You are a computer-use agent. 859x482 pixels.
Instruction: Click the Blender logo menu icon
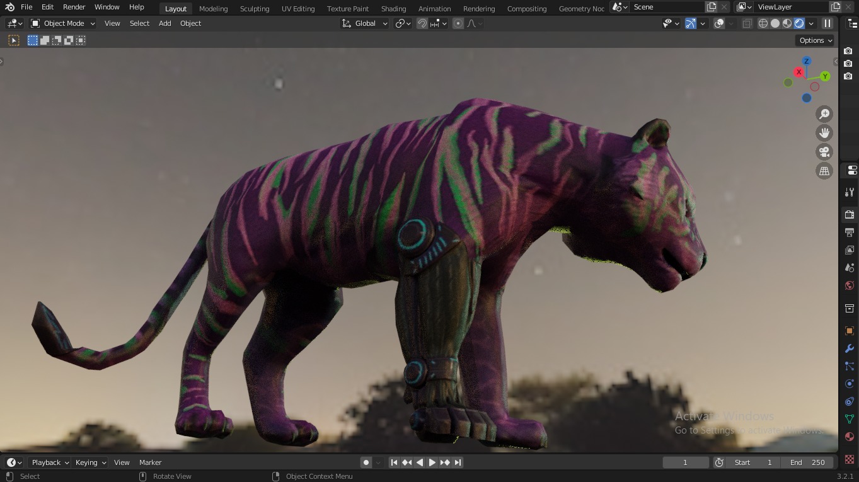click(x=9, y=7)
